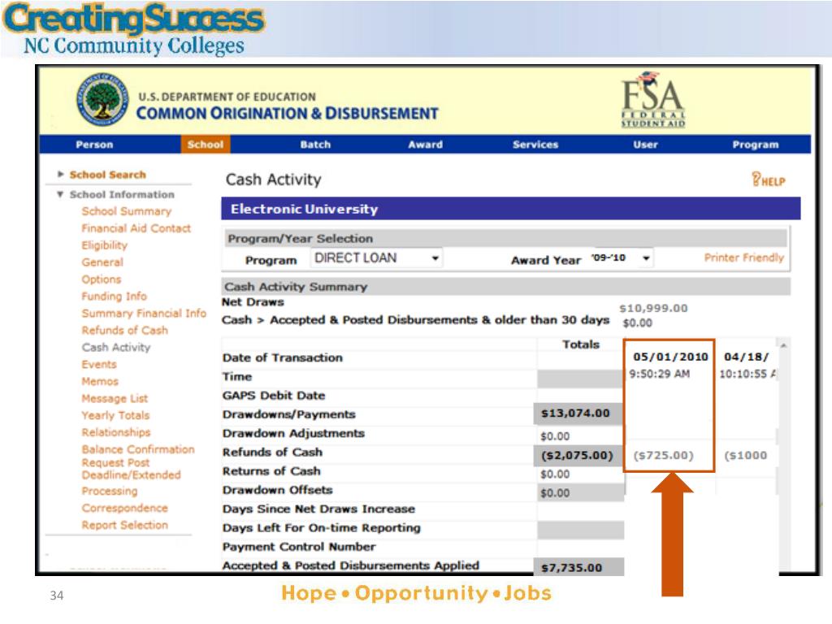Go to Eligibility page
This screenshot has width=832, height=624.
pos(105,245)
